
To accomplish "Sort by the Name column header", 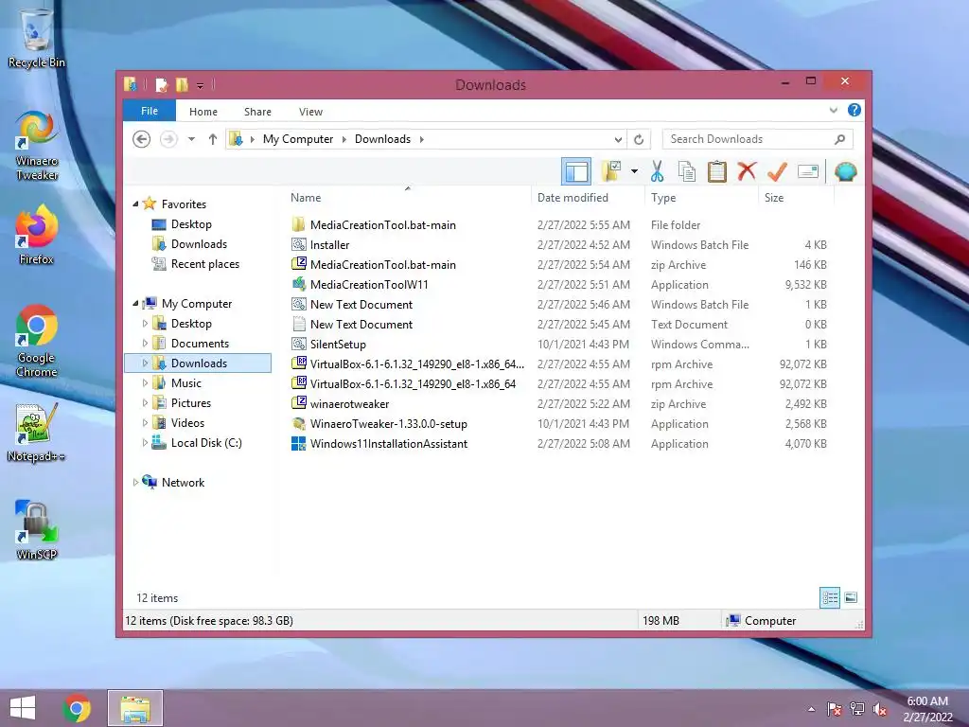I will point(408,197).
